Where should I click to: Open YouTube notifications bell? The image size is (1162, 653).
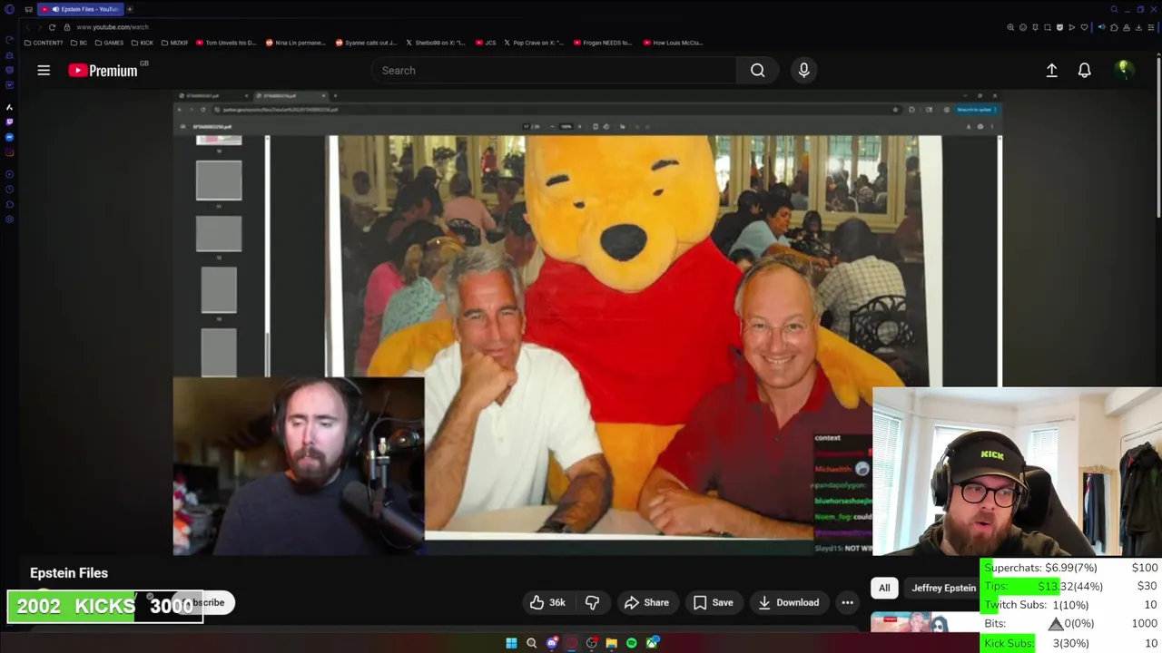1084,70
